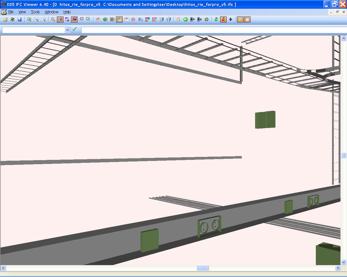Click the color checklist icon
The height and width of the screenshot is (277, 347).
click(155, 19)
